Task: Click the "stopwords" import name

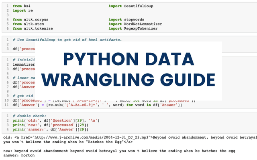Action: (134, 20)
